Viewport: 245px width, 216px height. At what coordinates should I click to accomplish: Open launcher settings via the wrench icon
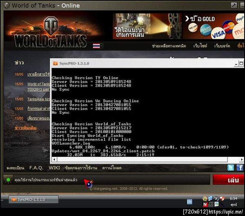coord(234,5)
